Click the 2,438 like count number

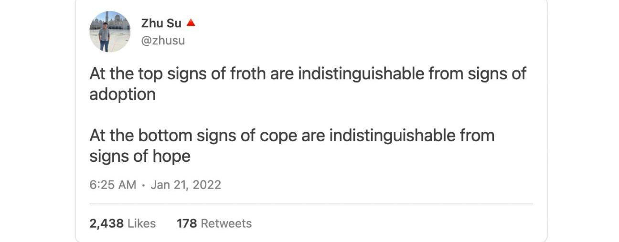point(107,223)
